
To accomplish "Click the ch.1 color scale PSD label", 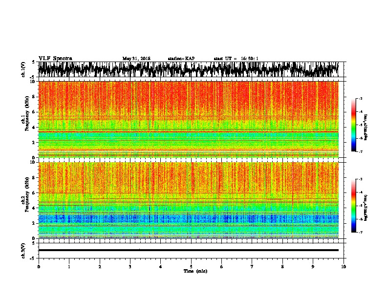I will [365, 127].
